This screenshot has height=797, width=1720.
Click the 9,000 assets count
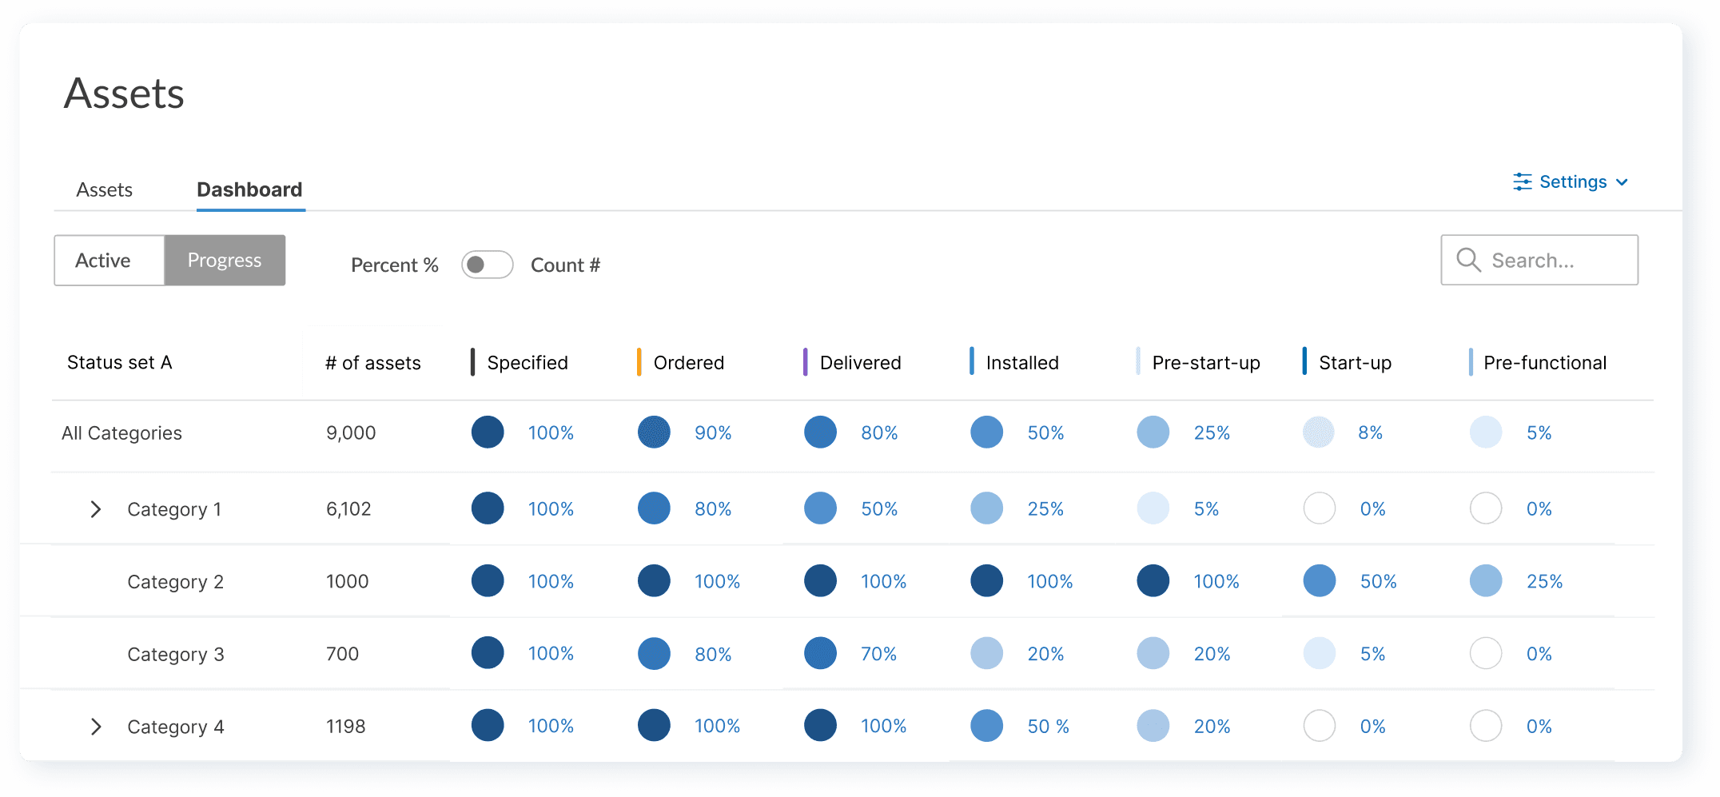coord(351,433)
